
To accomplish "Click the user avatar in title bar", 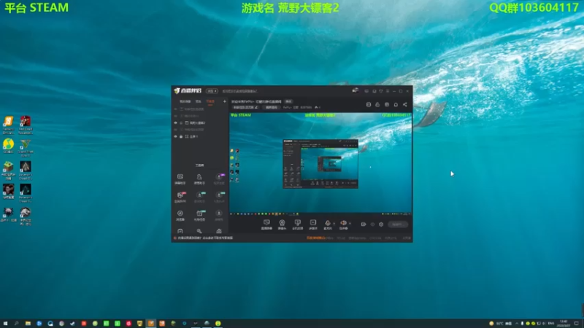I will 355,90.
